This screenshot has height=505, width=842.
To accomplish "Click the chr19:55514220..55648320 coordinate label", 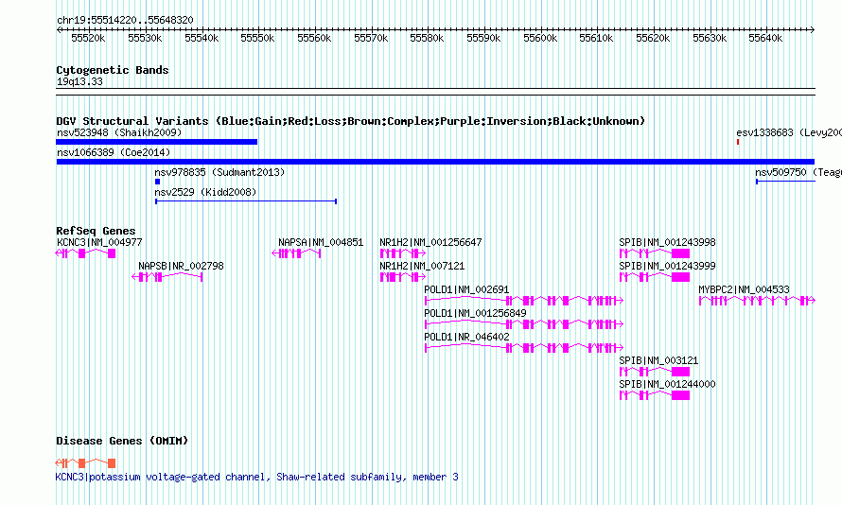I will coord(125,20).
